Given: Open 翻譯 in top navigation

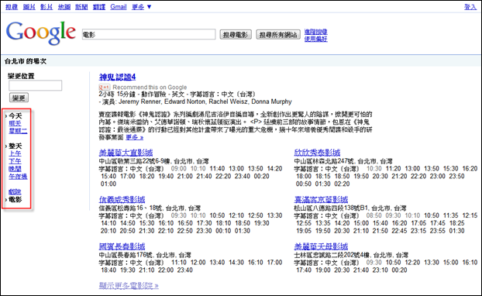Looking at the screenshot, I should point(99,7).
